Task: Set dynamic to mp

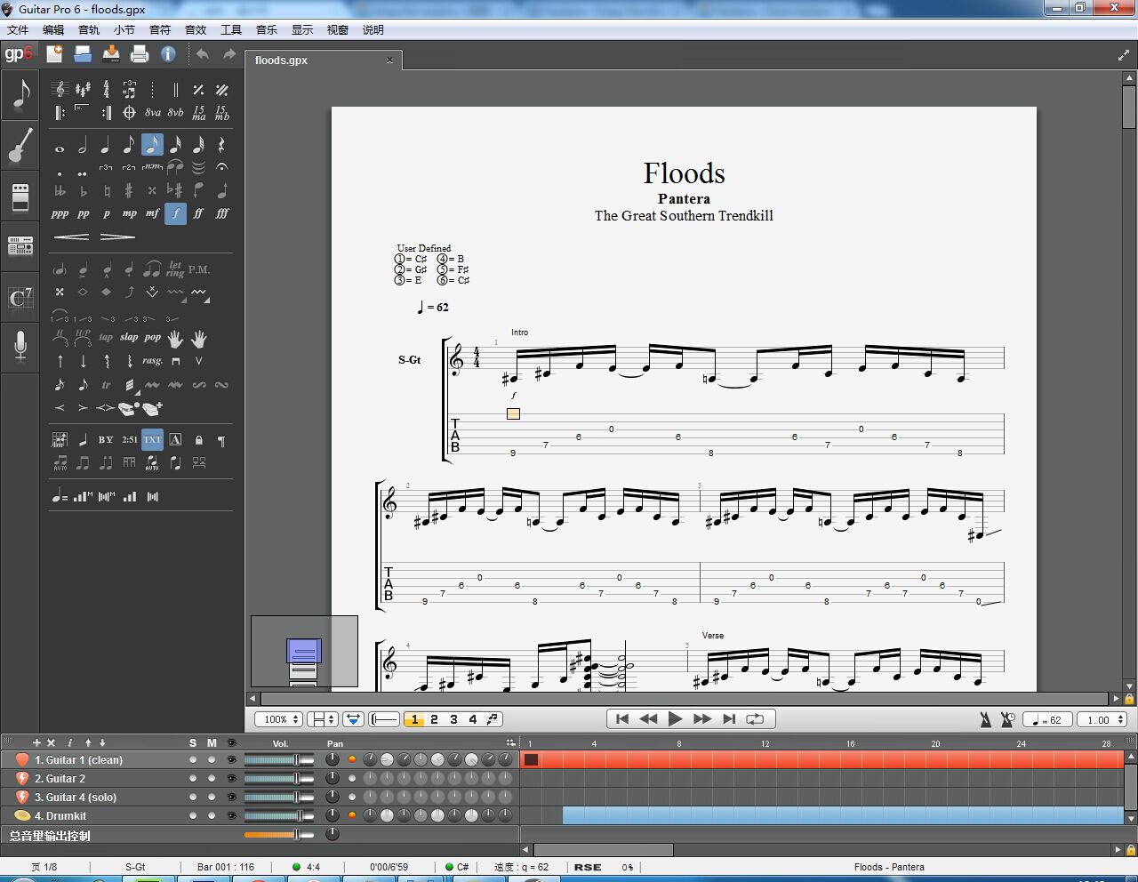Action: click(130, 213)
